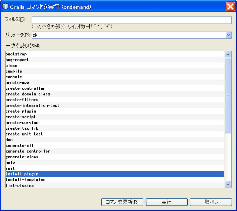Select the console task
Viewport: 237px width, 211px height.
[x=115, y=77]
